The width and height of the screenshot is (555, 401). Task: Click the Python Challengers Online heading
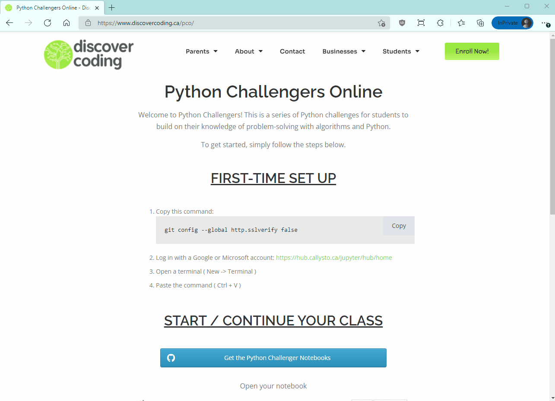(273, 92)
